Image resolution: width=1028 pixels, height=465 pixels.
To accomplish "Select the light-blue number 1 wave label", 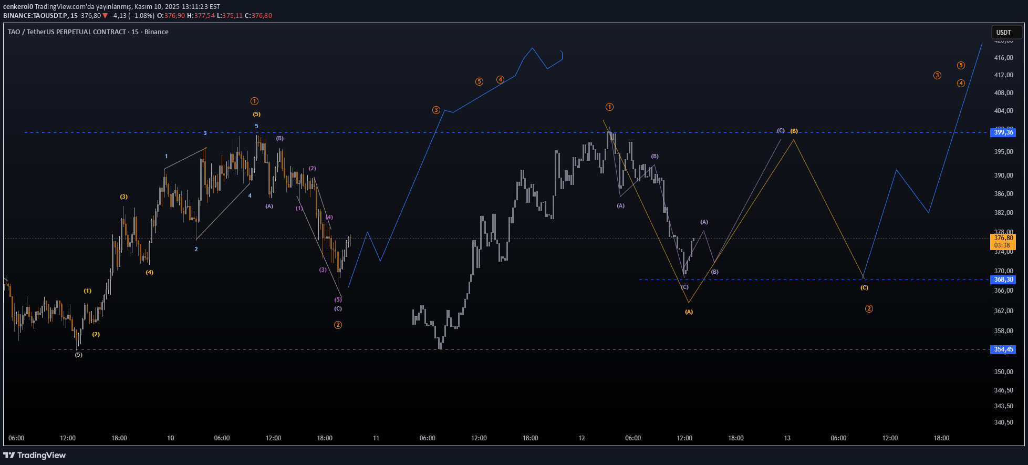I will (x=167, y=157).
